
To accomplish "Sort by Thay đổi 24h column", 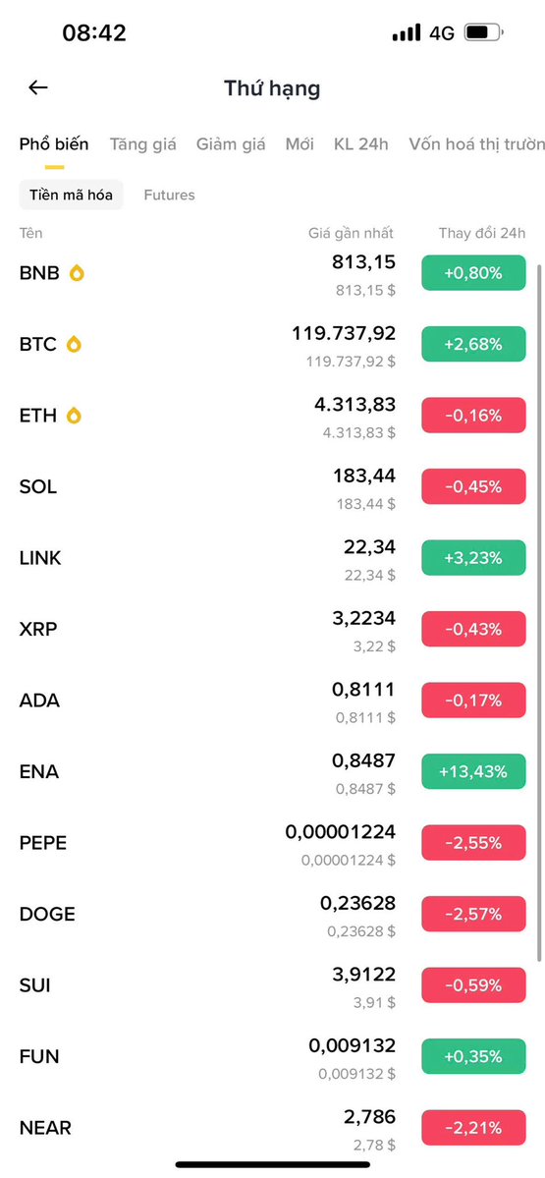I will (x=482, y=234).
